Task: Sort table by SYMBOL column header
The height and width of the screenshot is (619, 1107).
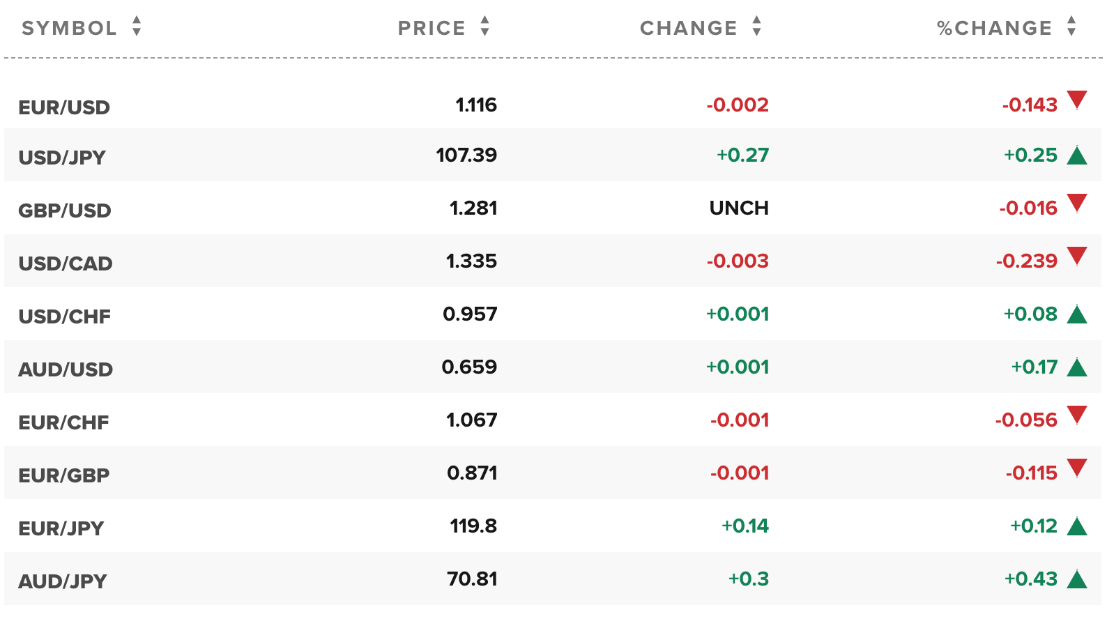Action: 69,28
